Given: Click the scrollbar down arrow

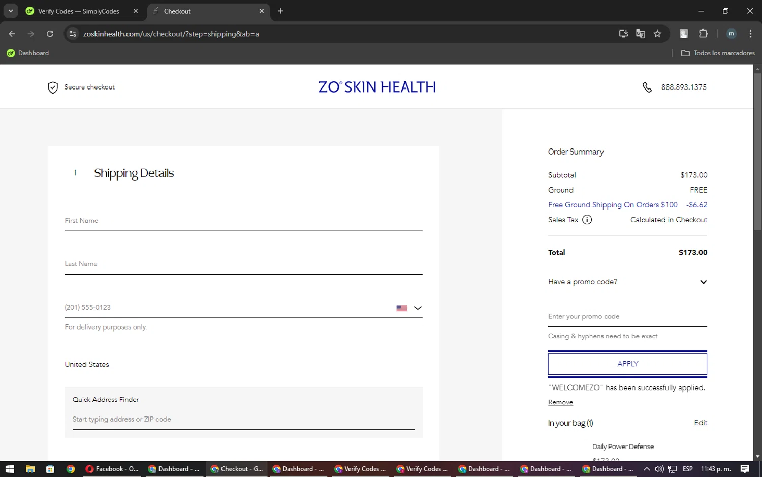Looking at the screenshot, I should [x=757, y=457].
